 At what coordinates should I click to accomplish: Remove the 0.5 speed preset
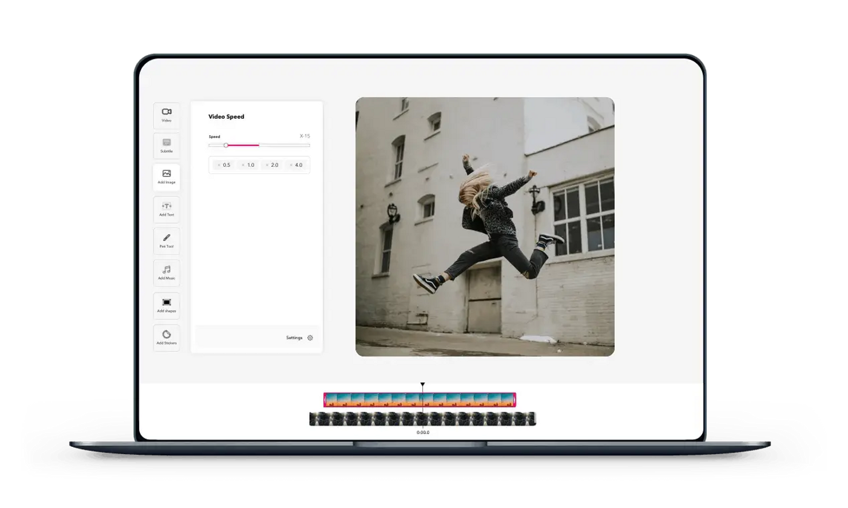[x=218, y=164]
